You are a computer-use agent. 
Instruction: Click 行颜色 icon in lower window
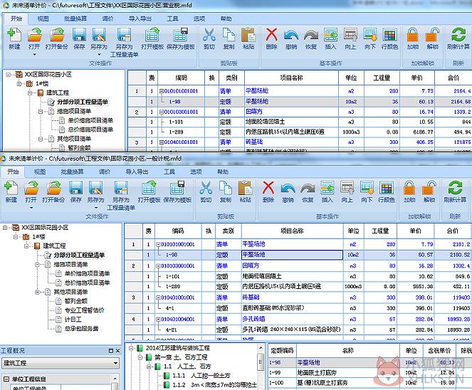coord(386,188)
